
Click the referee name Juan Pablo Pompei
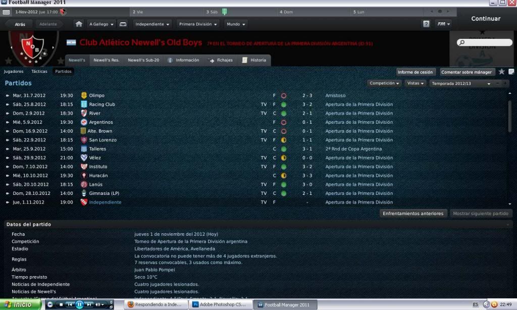click(x=154, y=270)
